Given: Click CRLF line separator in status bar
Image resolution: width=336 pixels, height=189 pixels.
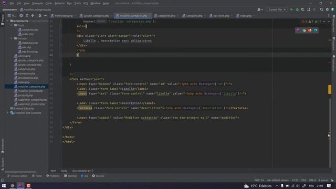Looking at the screenshot, I should (x=303, y=180).
